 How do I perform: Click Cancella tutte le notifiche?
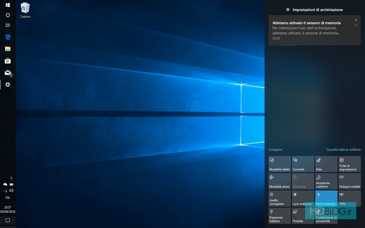coord(343,150)
